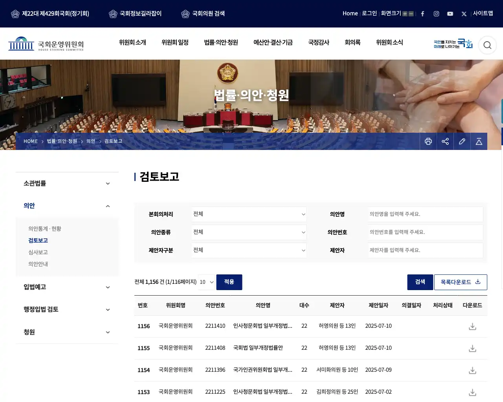Increase screen size with plus icon
This screenshot has width=503, height=402.
click(405, 14)
